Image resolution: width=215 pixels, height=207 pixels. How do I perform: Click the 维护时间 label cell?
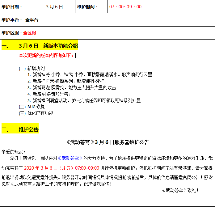[91, 7]
